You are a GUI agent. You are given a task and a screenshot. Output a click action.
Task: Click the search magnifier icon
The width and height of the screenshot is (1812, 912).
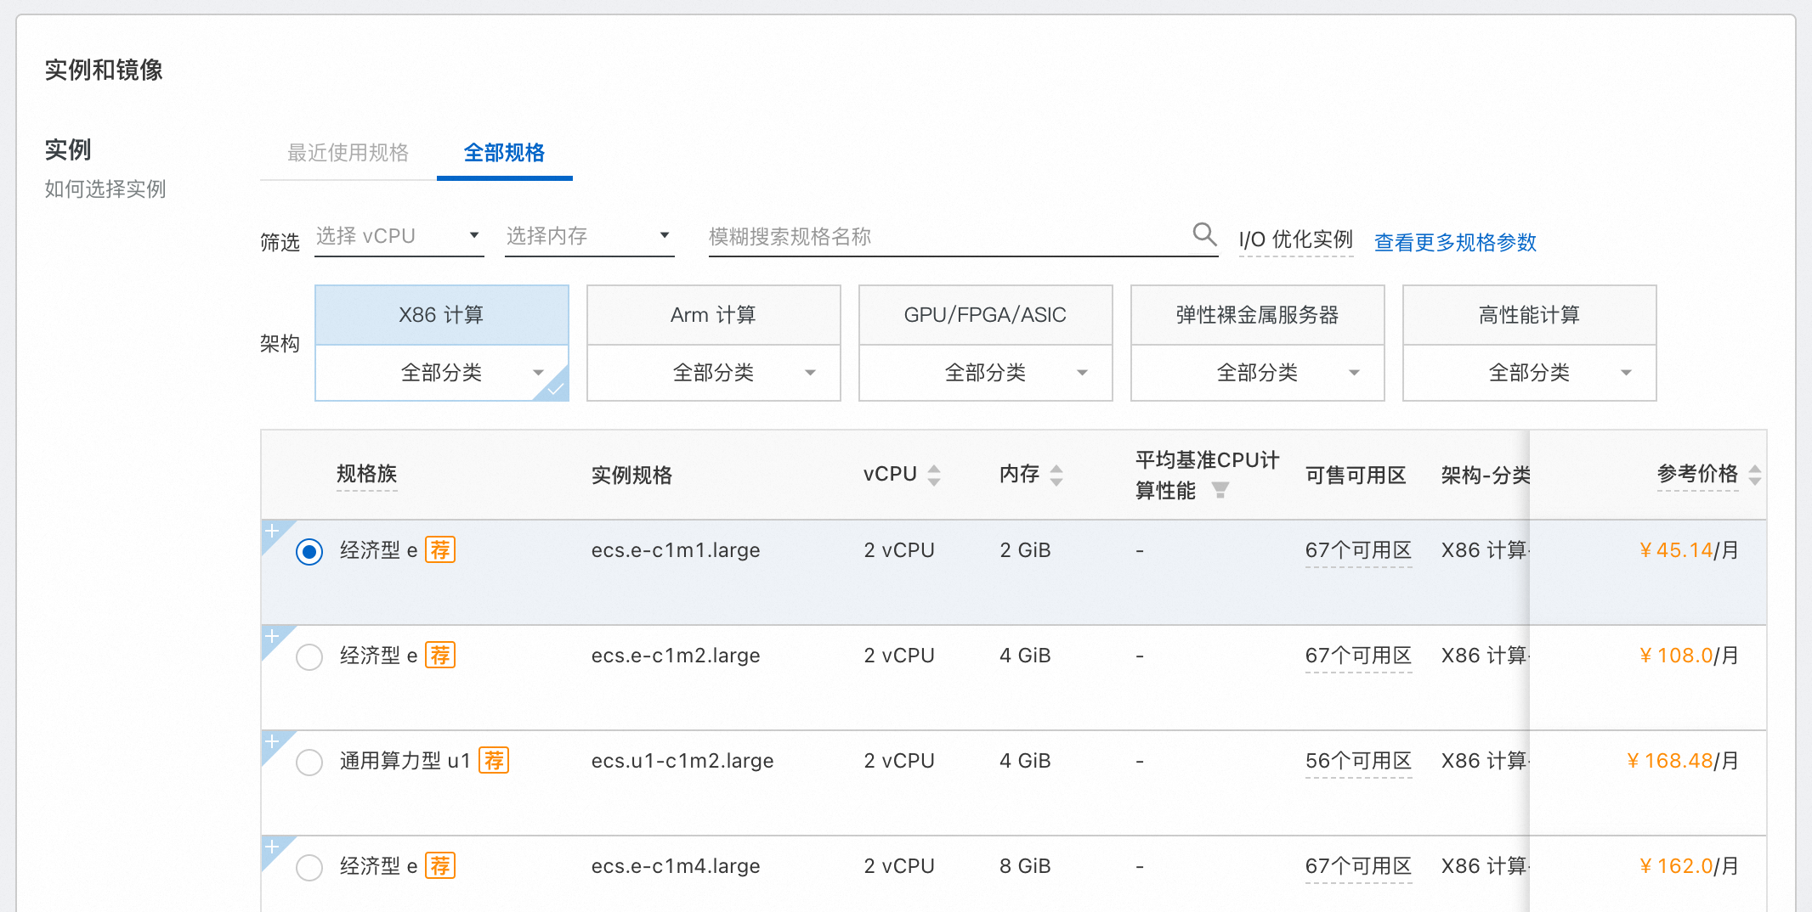[x=1203, y=234]
